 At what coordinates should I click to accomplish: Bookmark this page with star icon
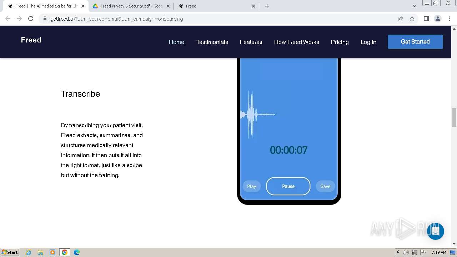412,19
